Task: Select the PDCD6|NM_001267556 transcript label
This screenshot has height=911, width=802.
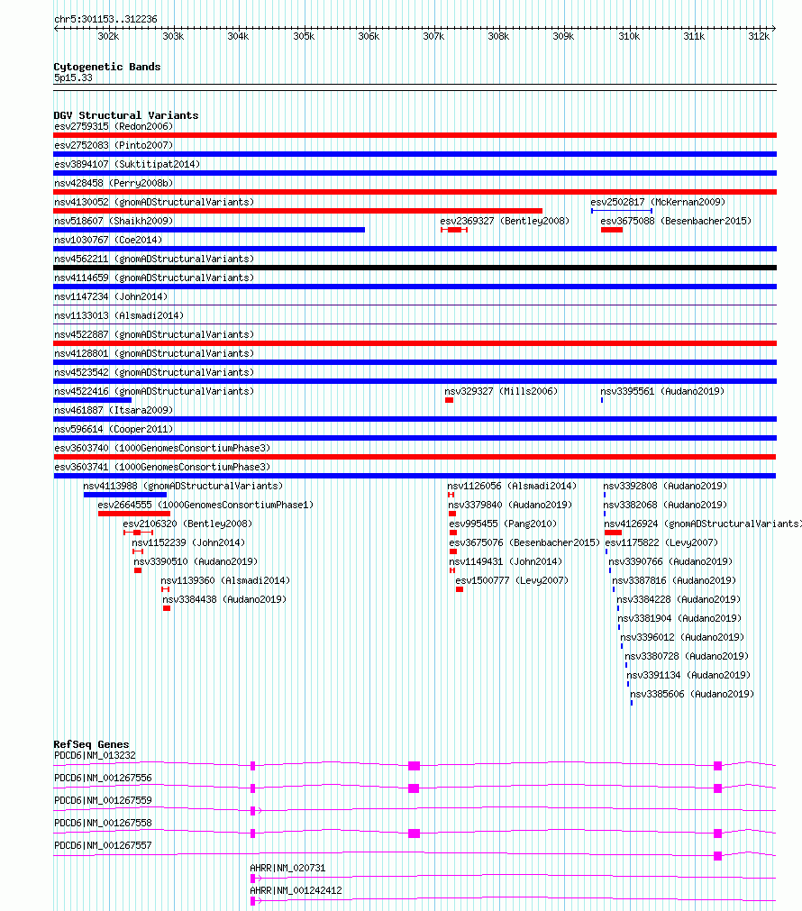Action: tap(103, 778)
